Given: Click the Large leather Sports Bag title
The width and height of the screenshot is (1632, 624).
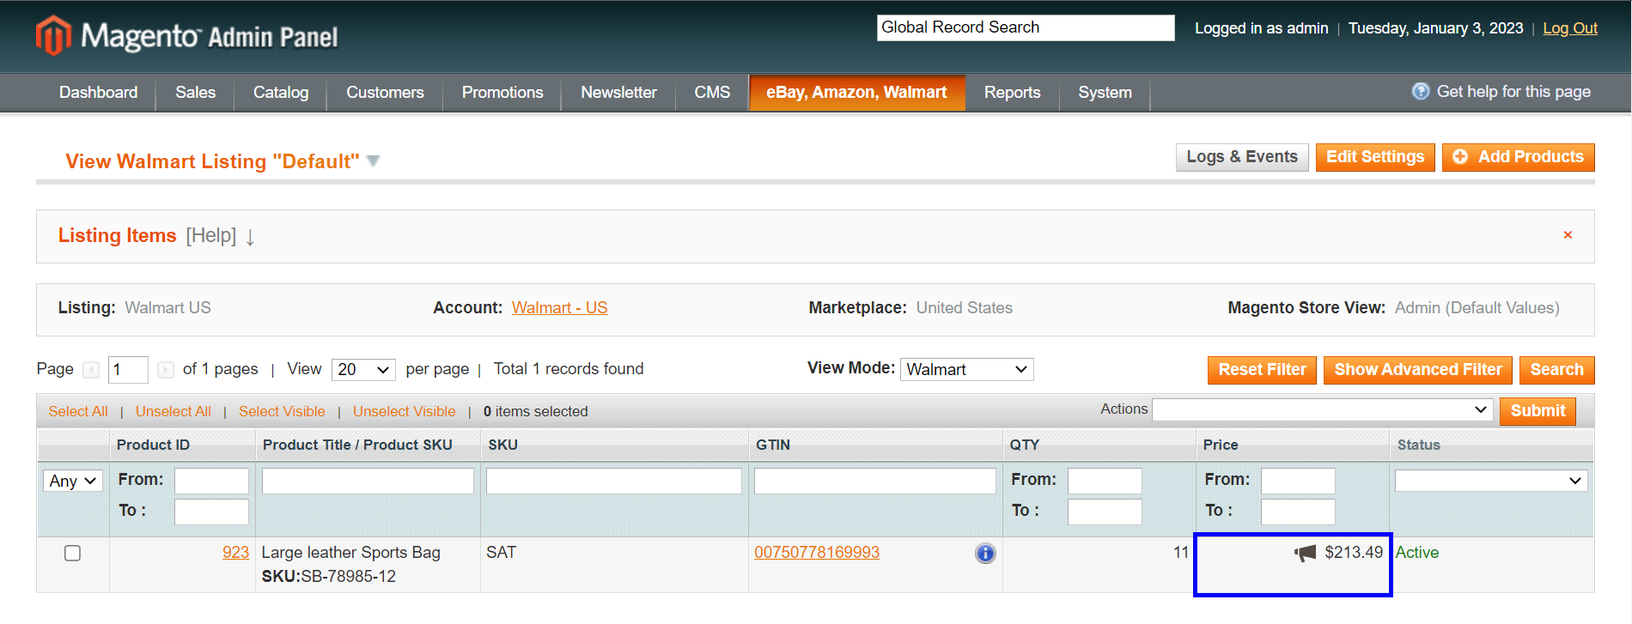Looking at the screenshot, I should 350,553.
